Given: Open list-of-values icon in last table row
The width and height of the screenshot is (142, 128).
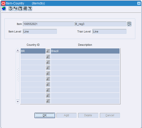Looking at the screenshot, I should (x=48, y=101).
